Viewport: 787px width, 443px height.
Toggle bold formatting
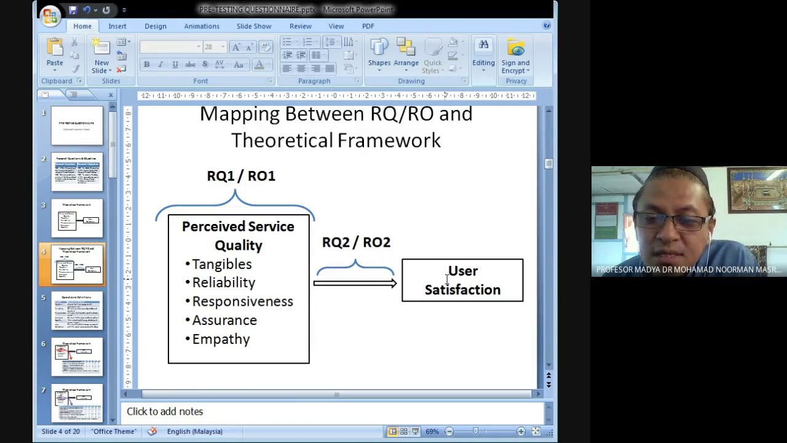point(146,65)
